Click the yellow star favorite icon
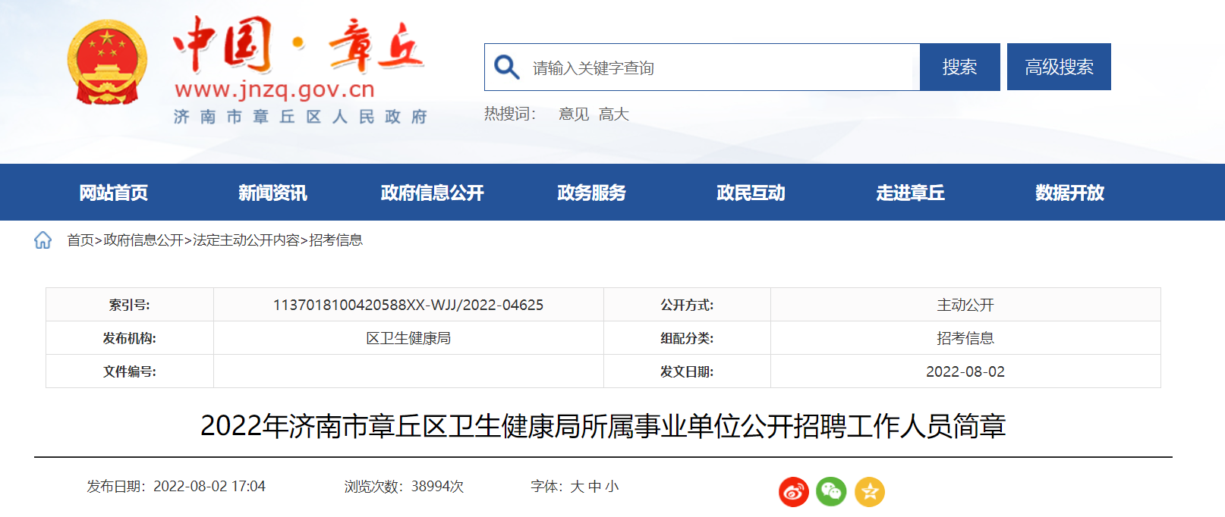This screenshot has height=517, width=1225. tap(869, 492)
